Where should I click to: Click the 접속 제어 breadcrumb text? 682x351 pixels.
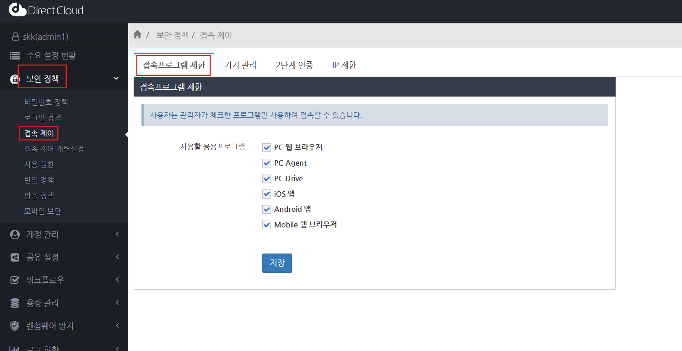216,35
